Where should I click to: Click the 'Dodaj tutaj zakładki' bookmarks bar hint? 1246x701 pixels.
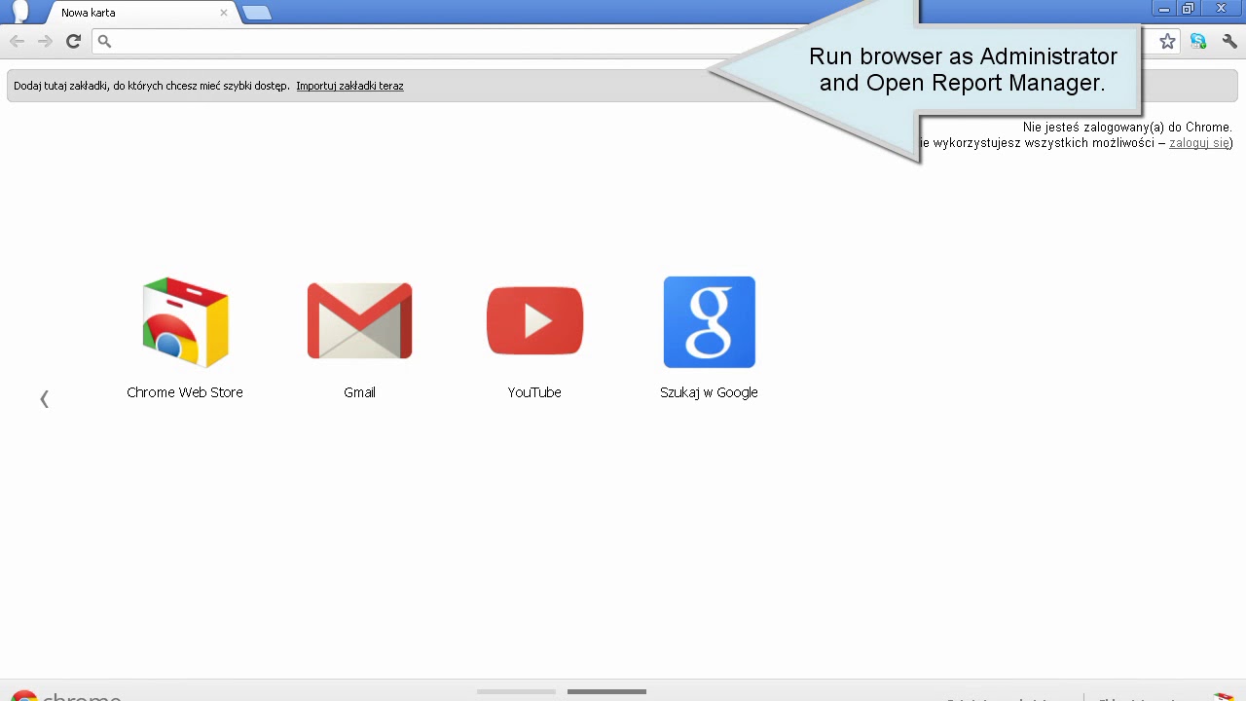coord(152,86)
